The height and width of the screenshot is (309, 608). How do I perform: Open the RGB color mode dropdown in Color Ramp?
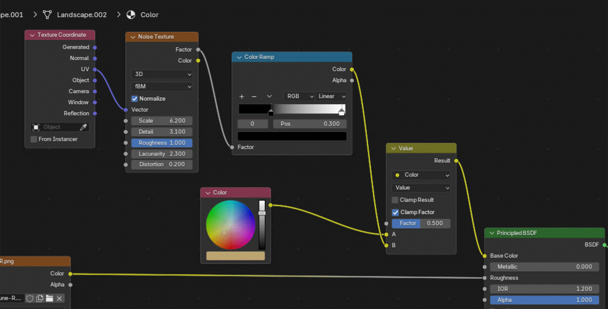click(299, 96)
